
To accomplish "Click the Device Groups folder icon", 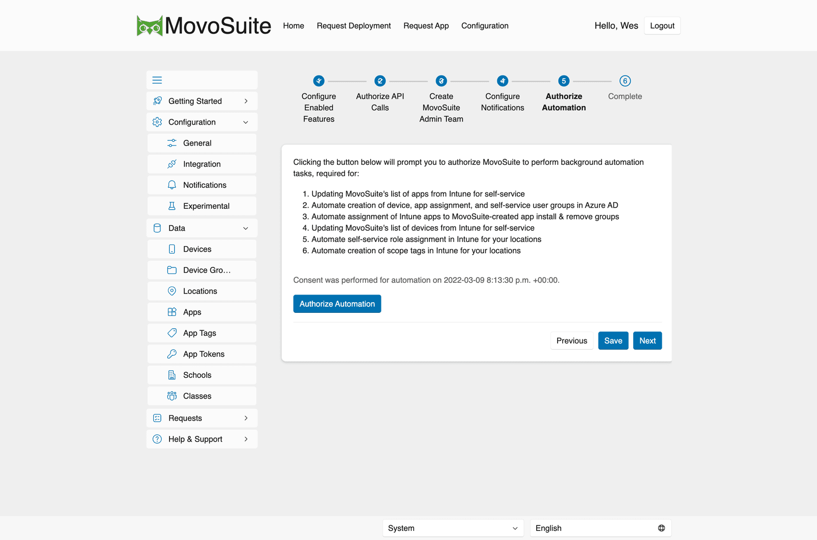I will click(172, 270).
